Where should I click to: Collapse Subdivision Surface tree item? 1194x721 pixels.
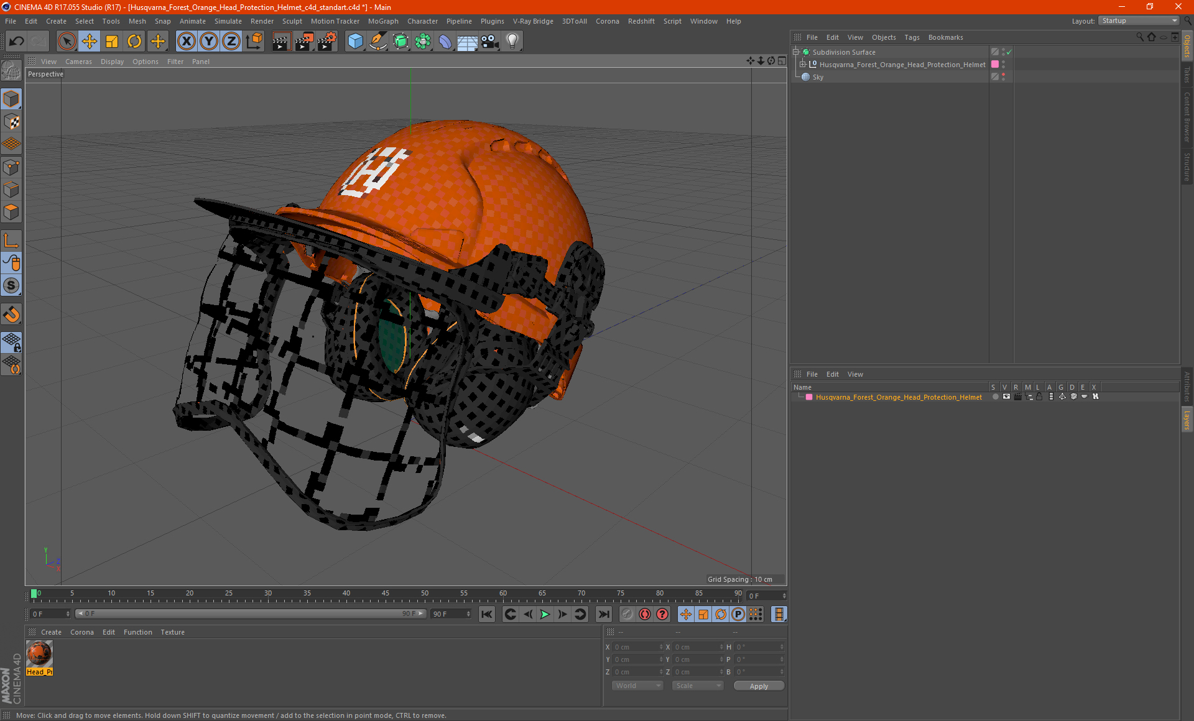tap(795, 52)
